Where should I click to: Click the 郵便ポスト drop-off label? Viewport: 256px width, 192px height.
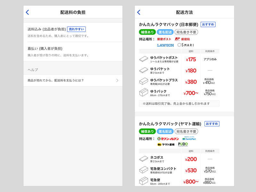point(164,39)
